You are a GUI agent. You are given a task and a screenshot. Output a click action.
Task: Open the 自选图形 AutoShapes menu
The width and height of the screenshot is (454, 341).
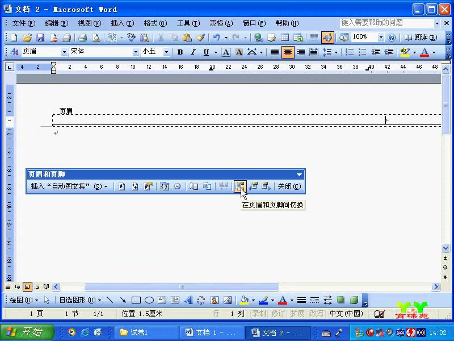pos(80,300)
